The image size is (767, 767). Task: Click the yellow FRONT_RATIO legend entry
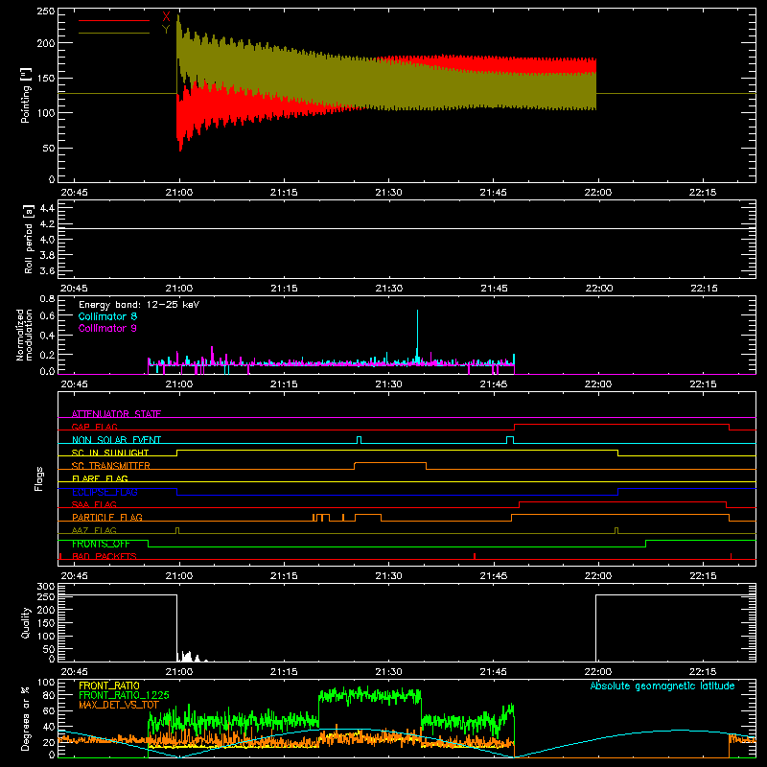(109, 686)
